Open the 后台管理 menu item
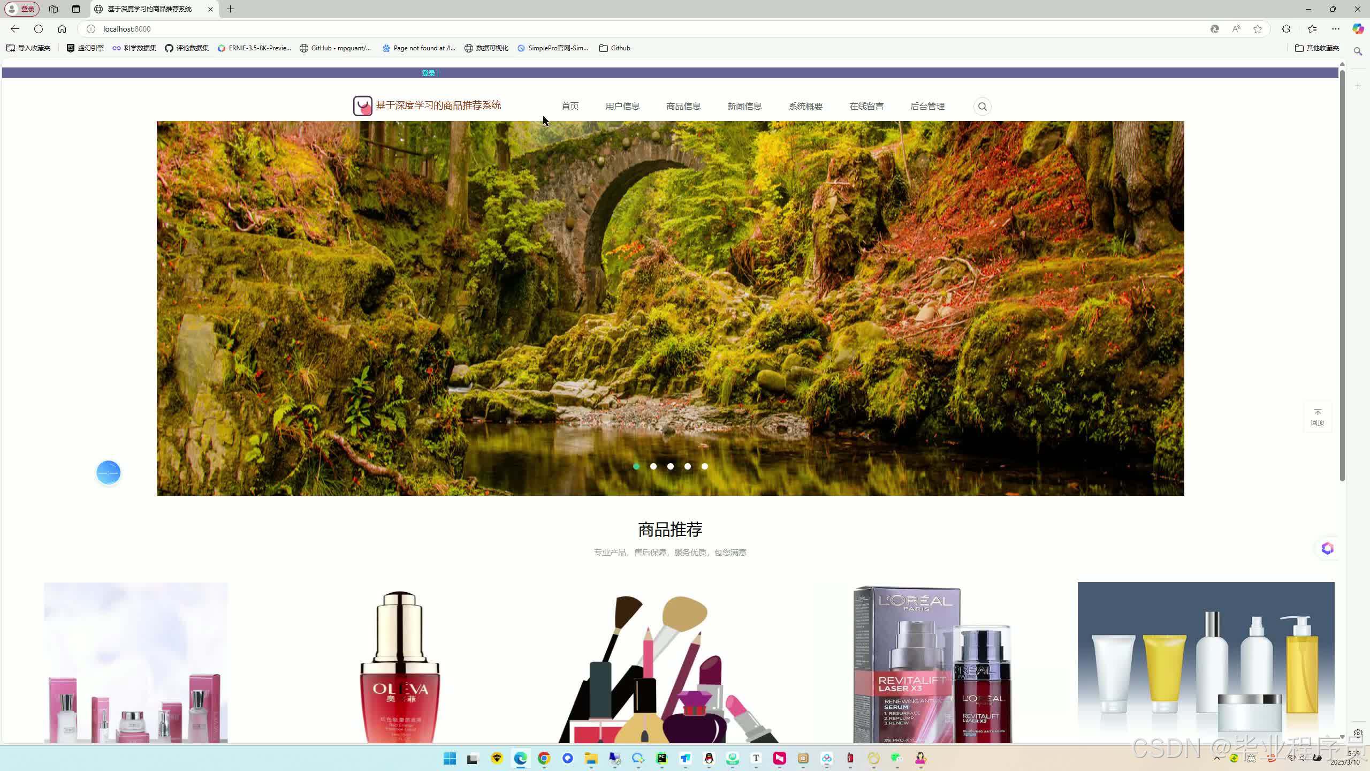 [927, 107]
